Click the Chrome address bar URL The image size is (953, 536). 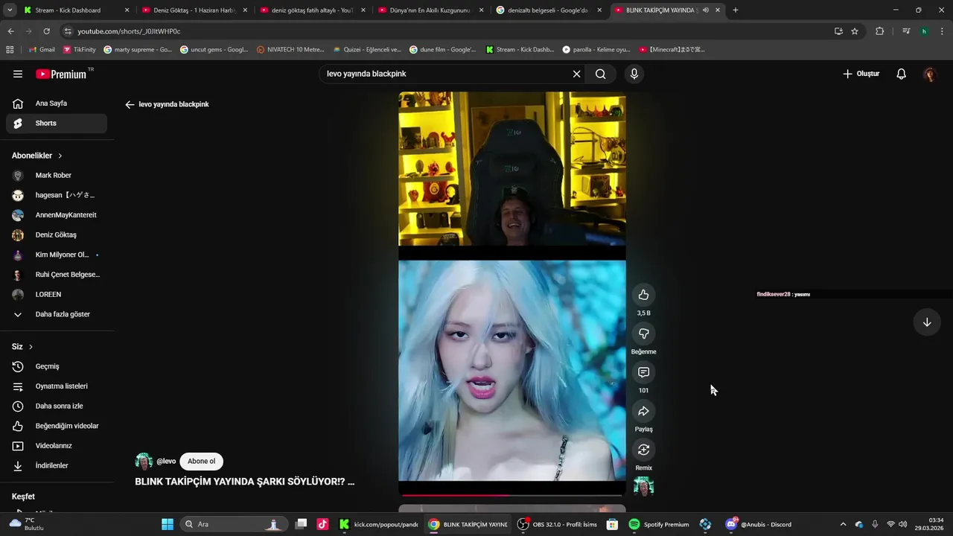click(x=129, y=31)
